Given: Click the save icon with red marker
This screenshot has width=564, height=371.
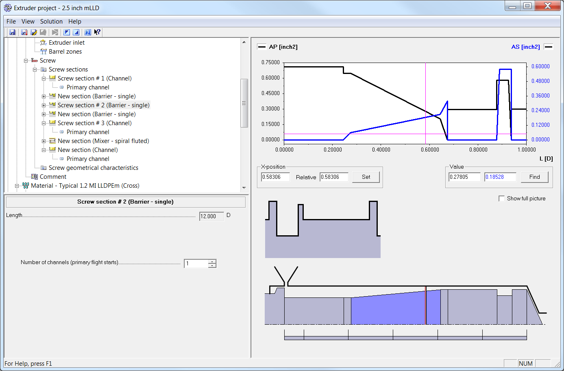Looking at the screenshot, I should coord(24,32).
